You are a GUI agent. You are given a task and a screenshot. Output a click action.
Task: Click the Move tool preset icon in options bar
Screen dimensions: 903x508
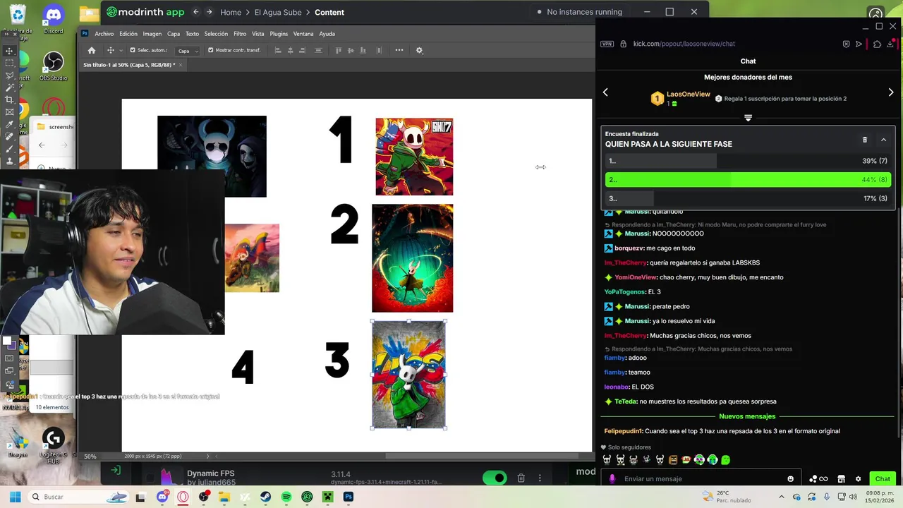tap(110, 50)
